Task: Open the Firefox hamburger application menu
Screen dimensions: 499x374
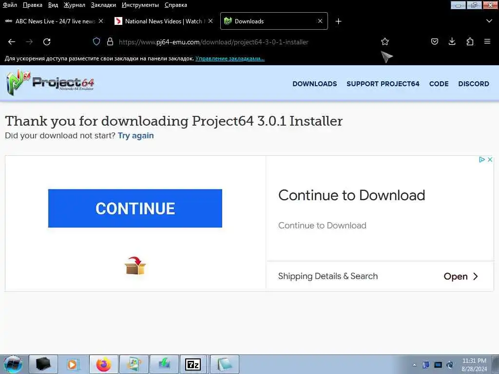Action: click(x=487, y=41)
